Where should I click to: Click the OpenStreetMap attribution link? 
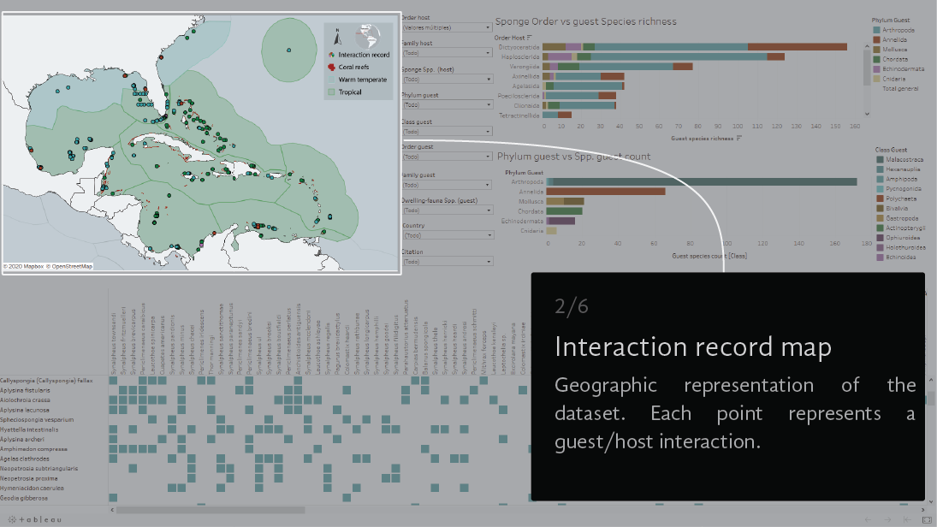coord(72,267)
